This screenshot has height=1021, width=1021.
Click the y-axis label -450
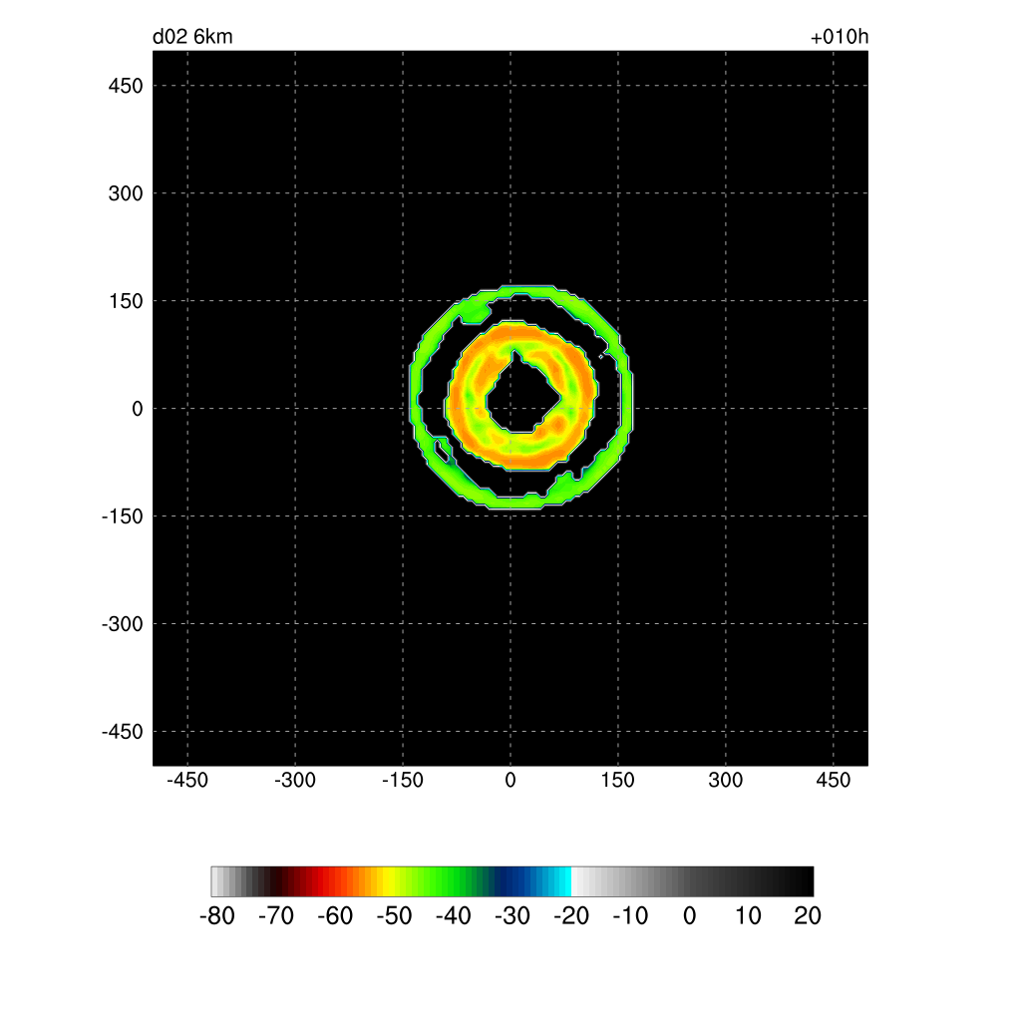(x=122, y=732)
